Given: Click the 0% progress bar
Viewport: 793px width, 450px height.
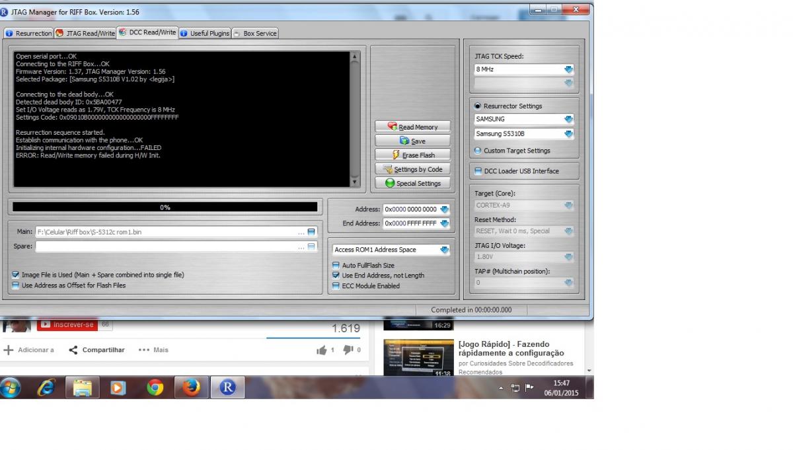Looking at the screenshot, I should tap(165, 207).
